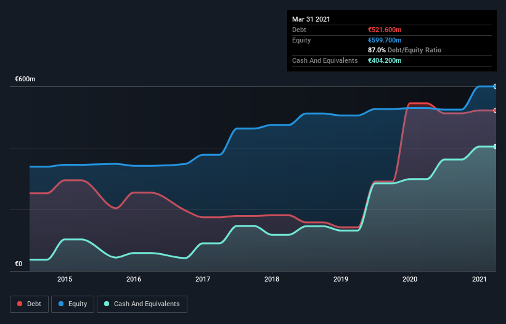Click the 2021 x-axis label
506x324 pixels.
(479, 279)
